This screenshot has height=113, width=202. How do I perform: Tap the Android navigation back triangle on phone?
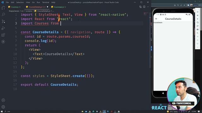[x=163, y=93]
